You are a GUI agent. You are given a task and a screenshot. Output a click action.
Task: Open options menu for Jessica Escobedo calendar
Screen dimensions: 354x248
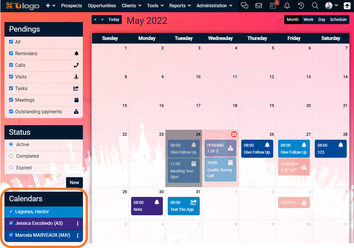[78, 223]
